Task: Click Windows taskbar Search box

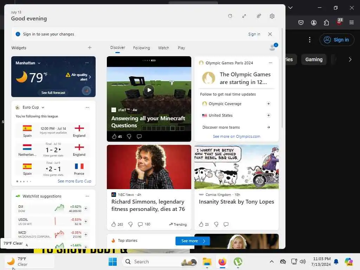Action: click(x=160, y=262)
